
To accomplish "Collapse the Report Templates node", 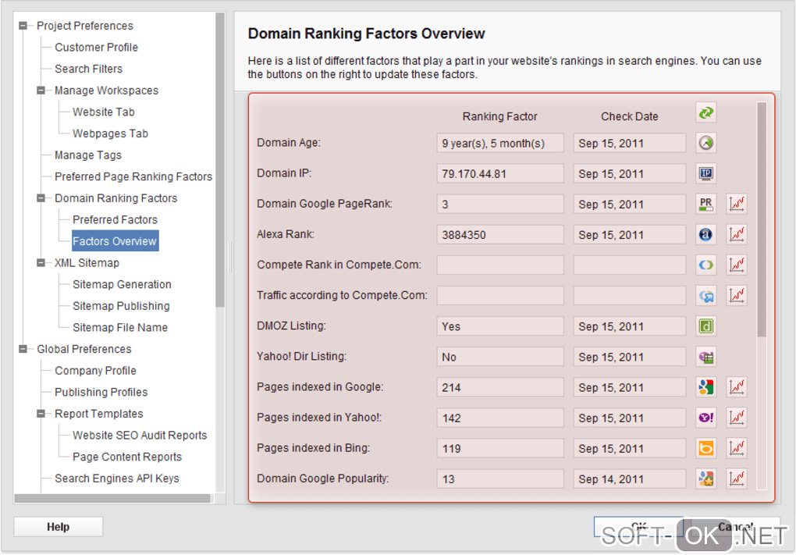I will click(41, 414).
